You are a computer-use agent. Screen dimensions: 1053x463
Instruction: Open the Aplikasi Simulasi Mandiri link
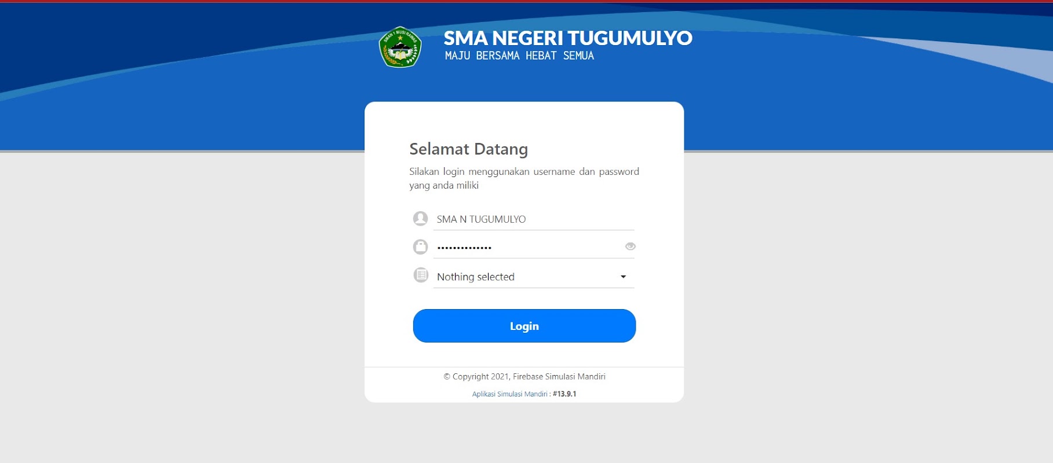click(510, 394)
